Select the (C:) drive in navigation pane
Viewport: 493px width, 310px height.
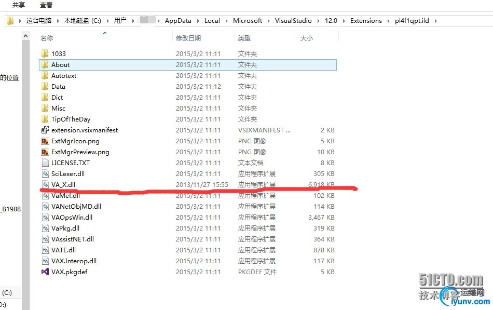tap(7, 293)
